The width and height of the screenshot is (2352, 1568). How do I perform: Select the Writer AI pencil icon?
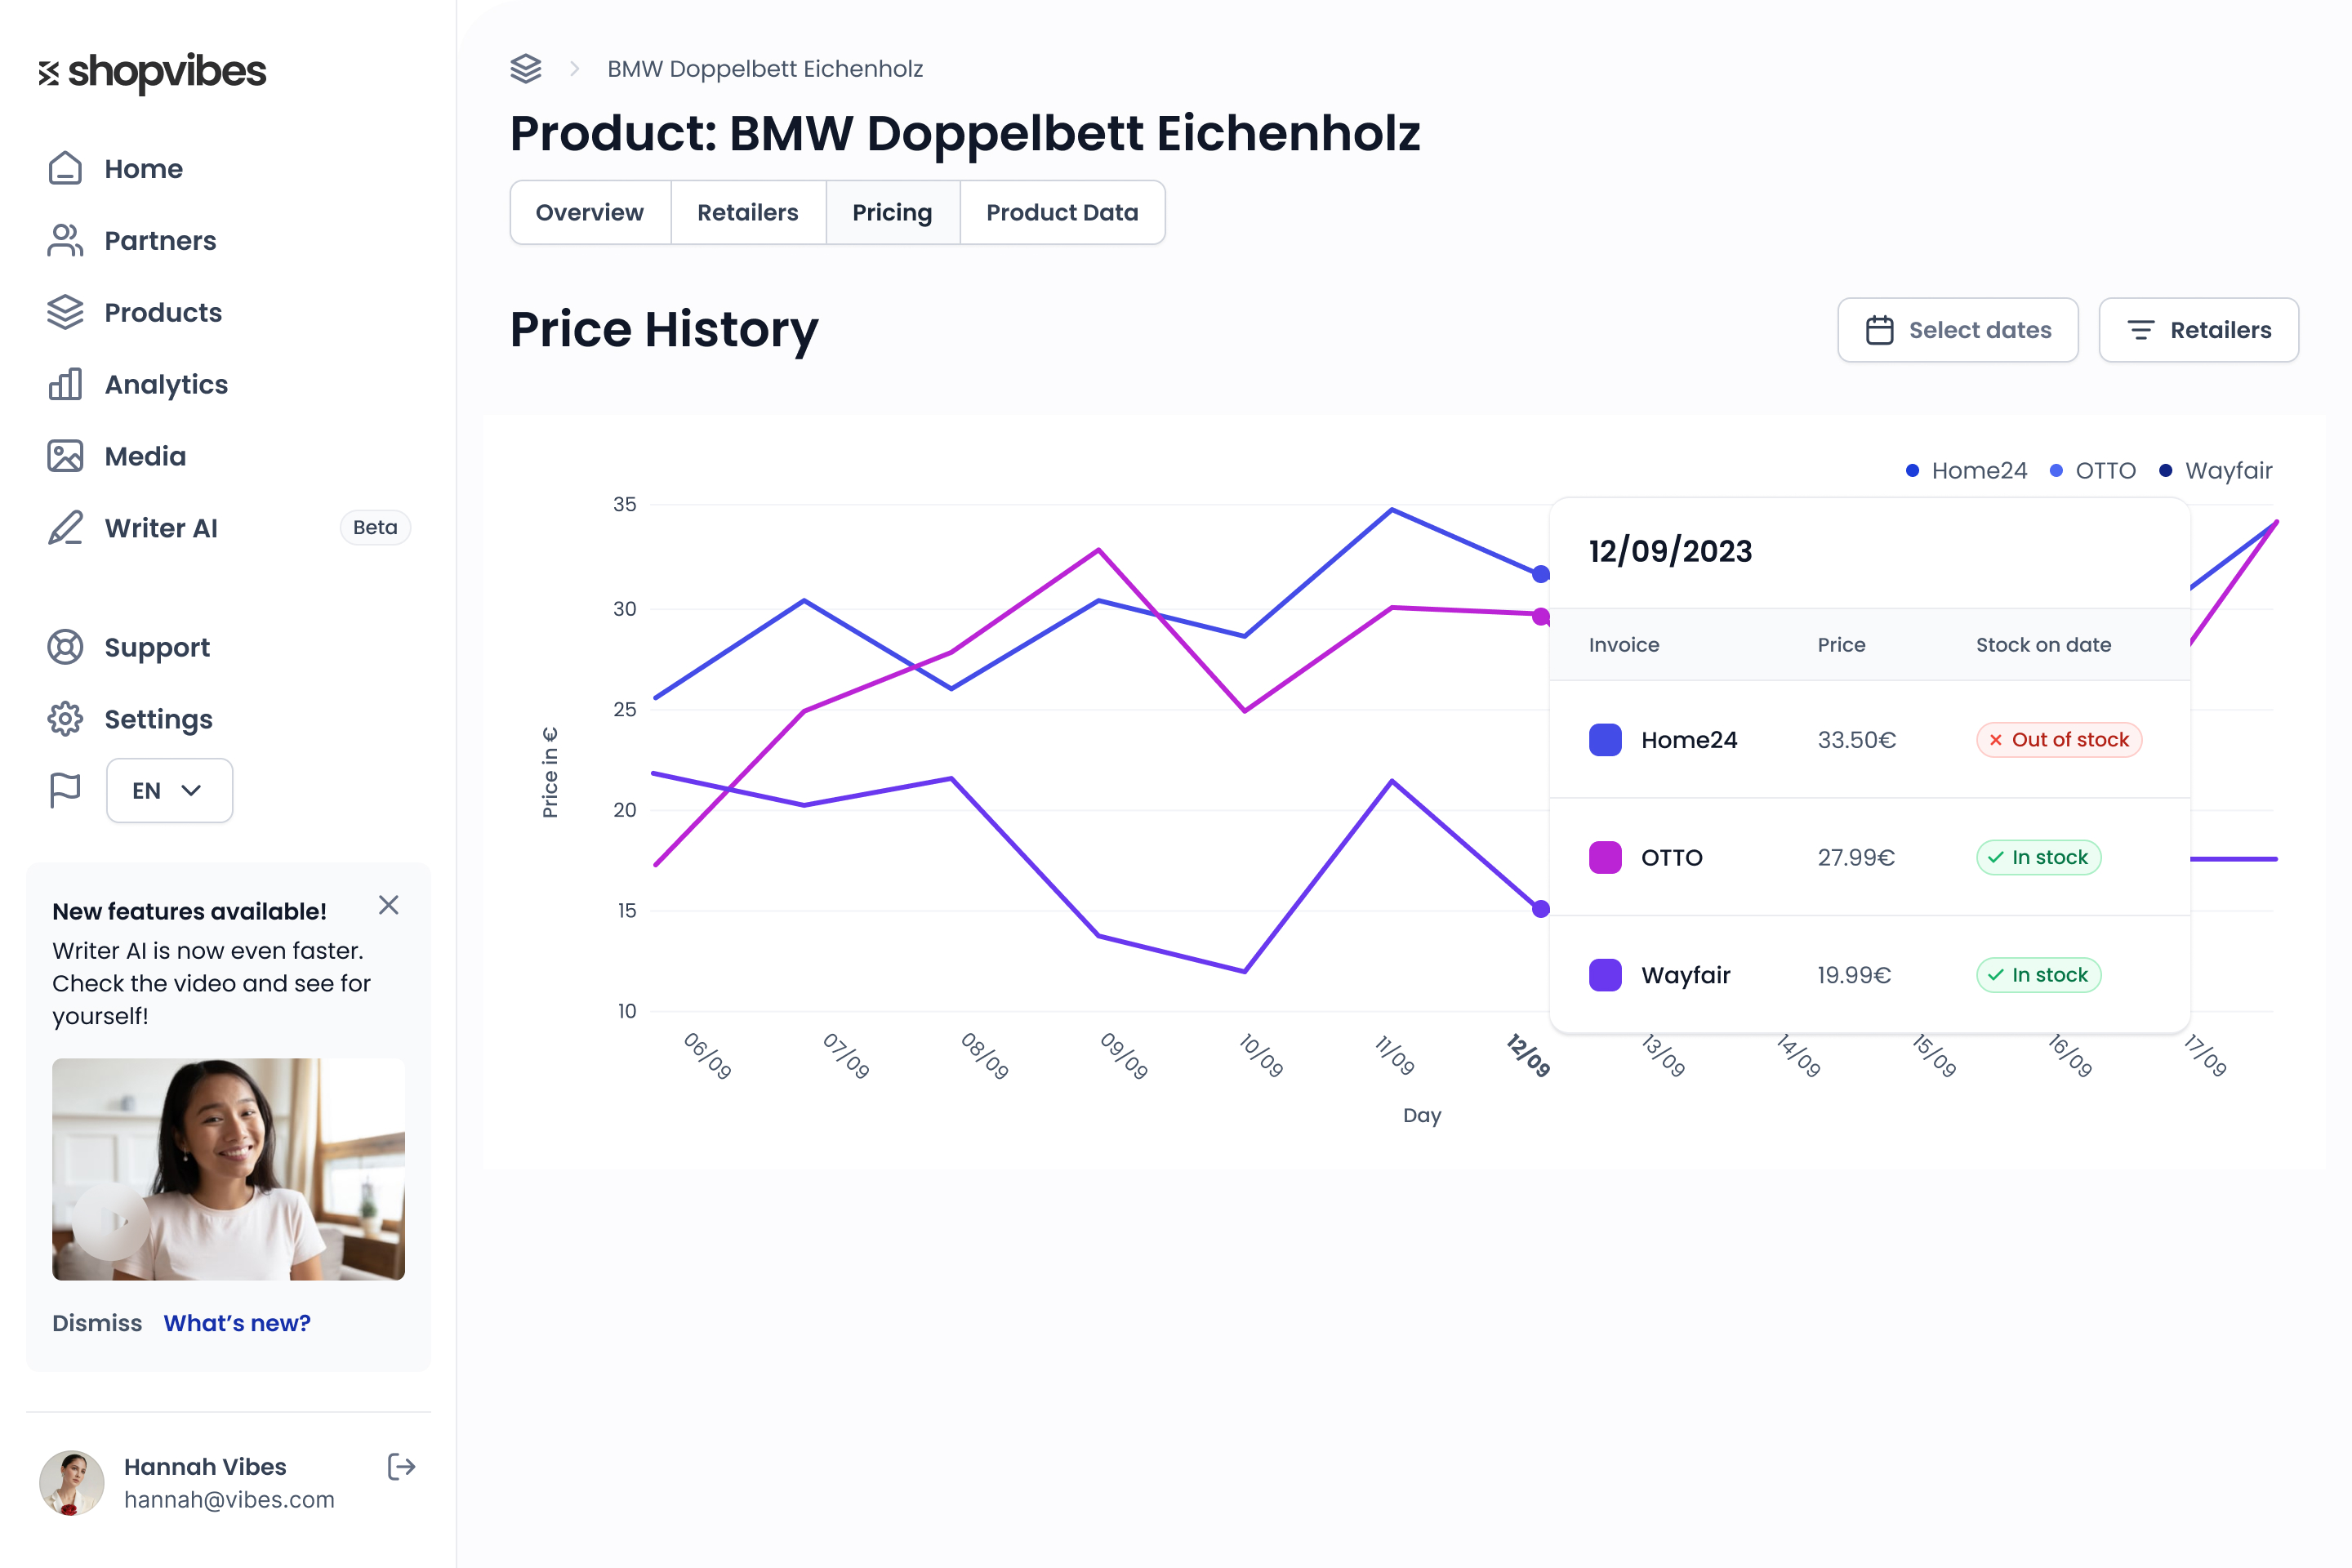coord(65,528)
